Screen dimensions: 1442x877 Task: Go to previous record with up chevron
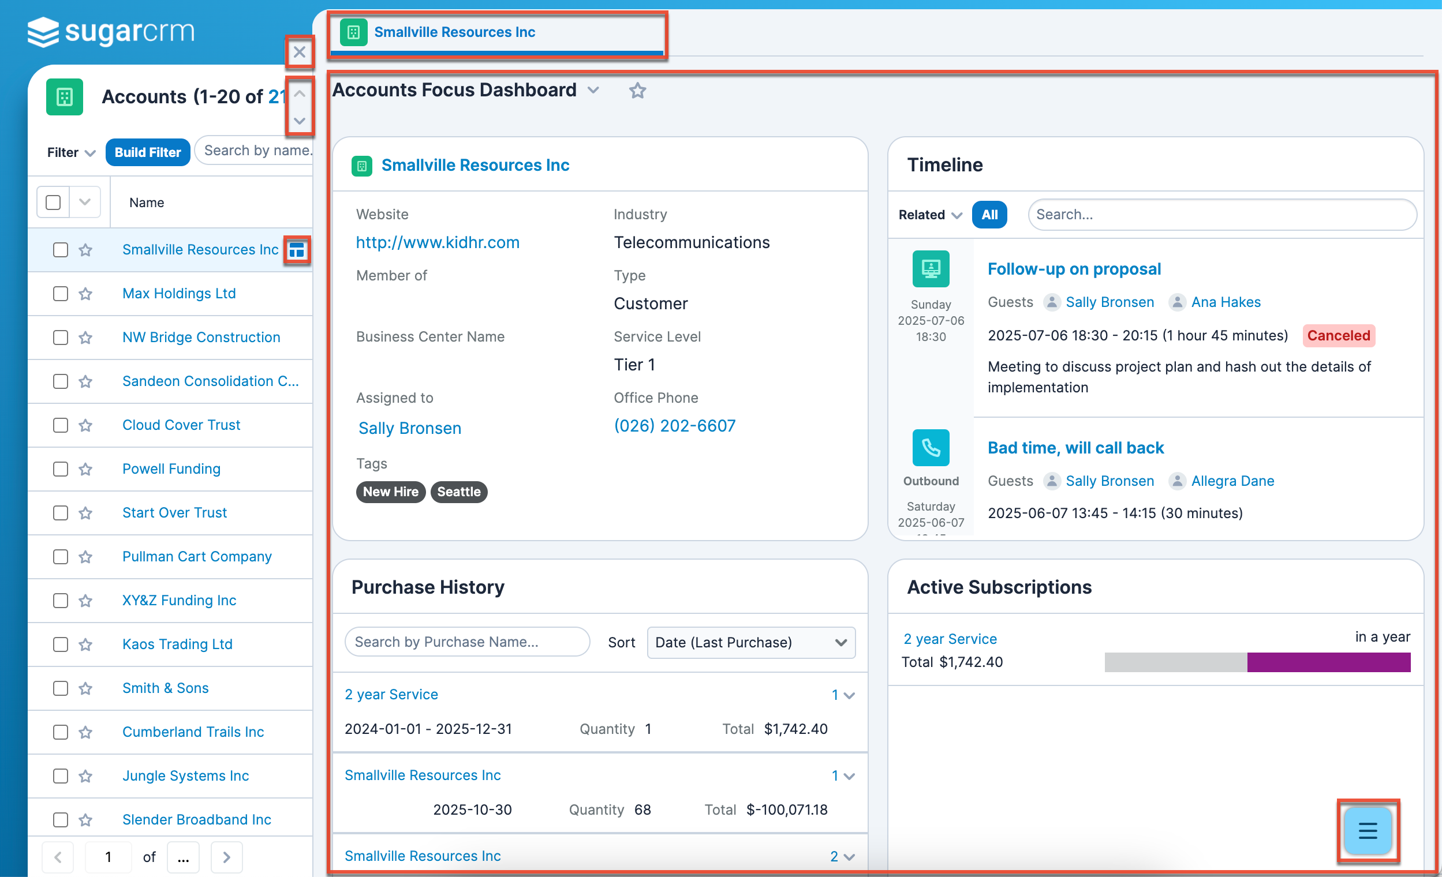pos(299,93)
